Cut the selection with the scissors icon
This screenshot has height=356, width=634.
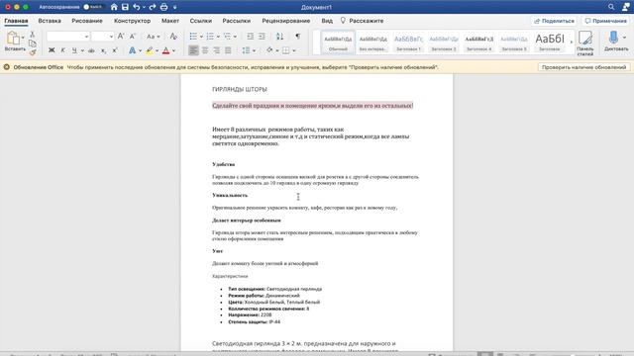point(33,35)
